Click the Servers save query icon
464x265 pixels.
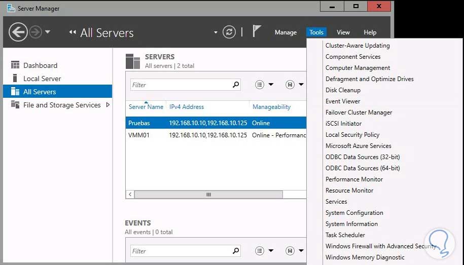pos(290,85)
